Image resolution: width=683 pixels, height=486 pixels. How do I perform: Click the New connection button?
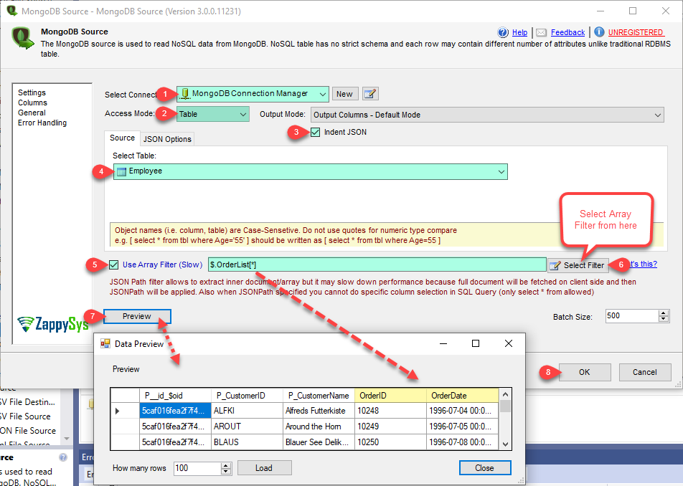point(344,94)
